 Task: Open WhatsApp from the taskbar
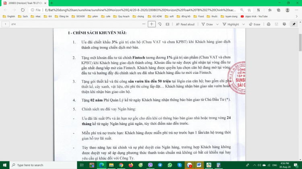(170, 165)
